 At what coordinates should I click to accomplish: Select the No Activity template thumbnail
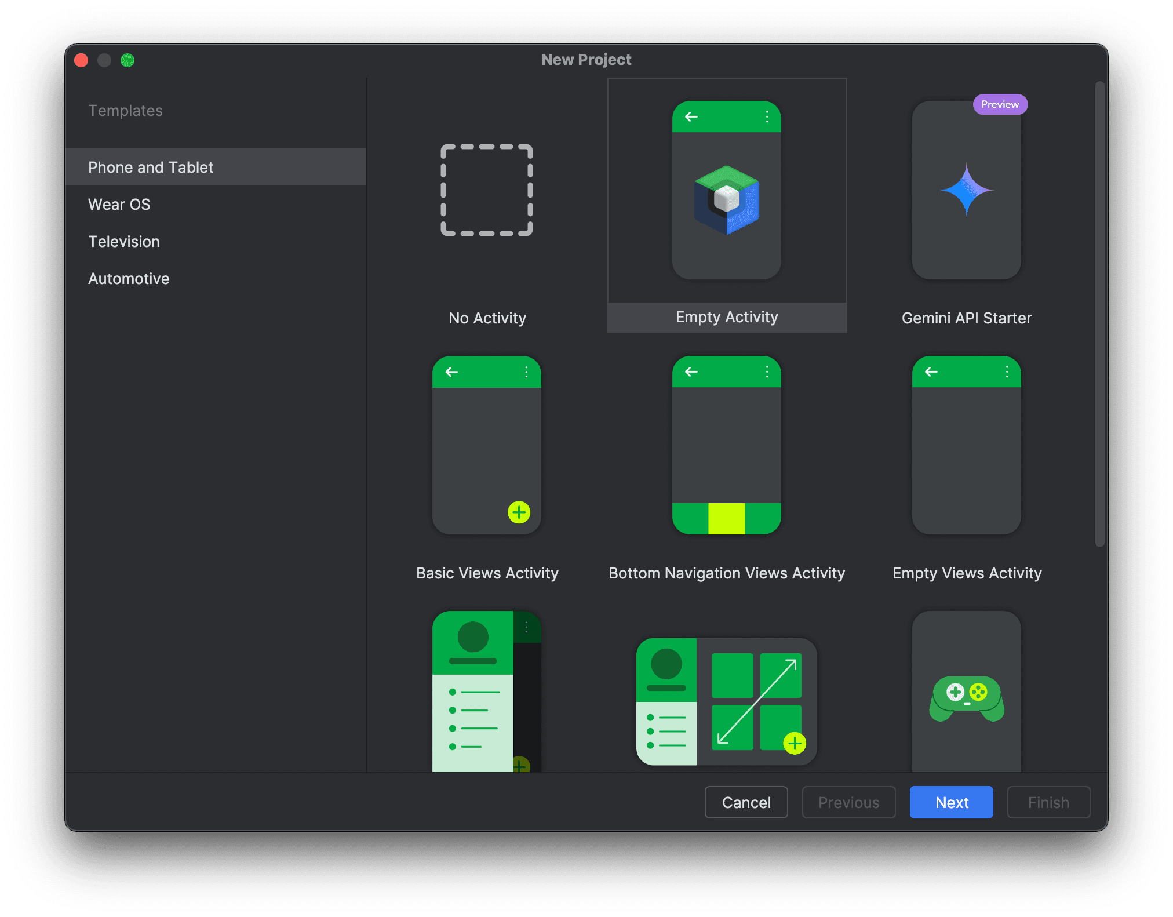487,190
